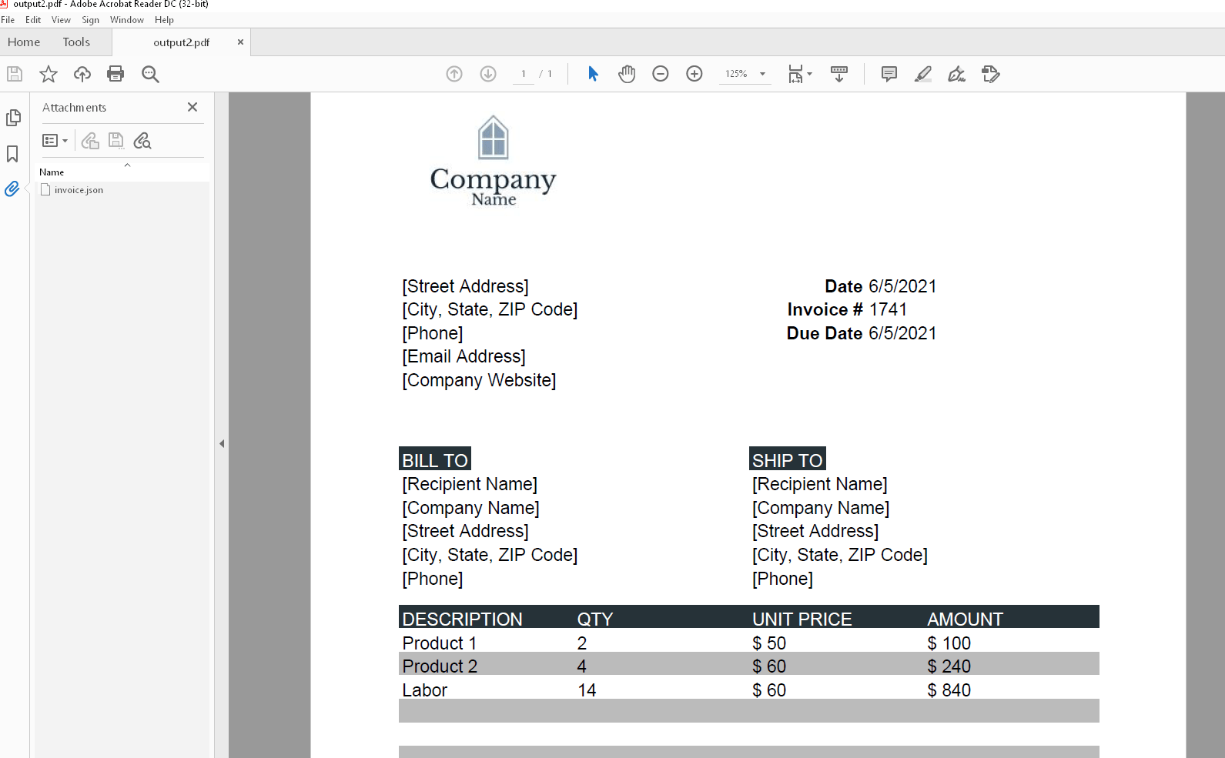
Task: Open the Find text magnifier tool
Action: [x=150, y=74]
